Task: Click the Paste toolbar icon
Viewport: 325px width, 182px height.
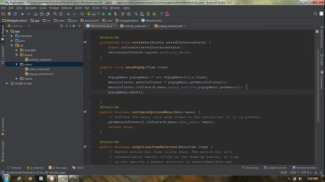Action: 48,14
